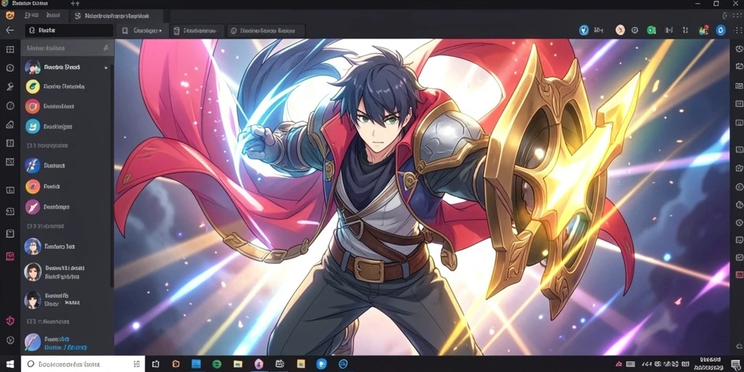Select the row with the blue feather icon
This screenshot has height=372, width=744.
[67, 166]
